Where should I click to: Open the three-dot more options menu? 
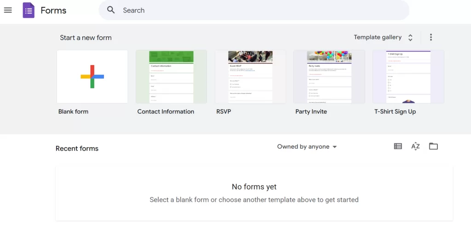[431, 37]
